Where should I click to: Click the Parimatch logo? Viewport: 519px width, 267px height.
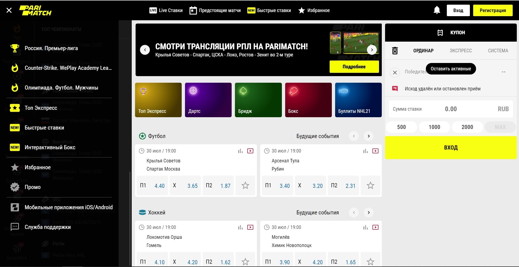tap(35, 10)
